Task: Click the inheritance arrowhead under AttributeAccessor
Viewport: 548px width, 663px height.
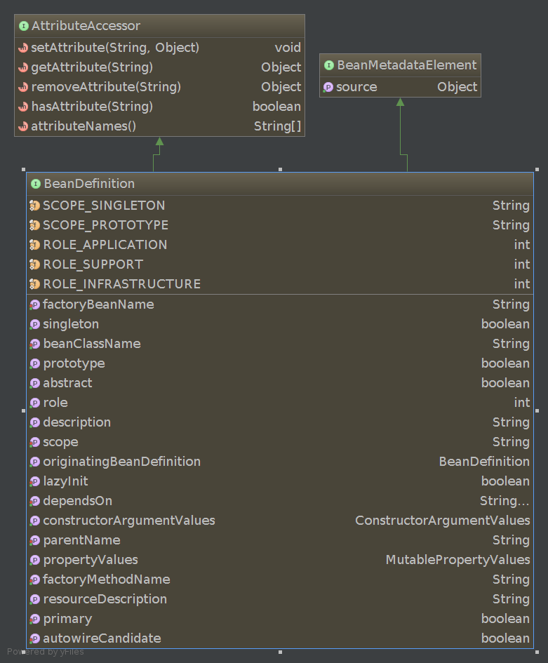Action: click(159, 141)
